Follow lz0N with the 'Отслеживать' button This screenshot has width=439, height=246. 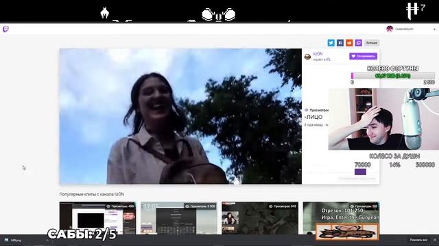363,56
